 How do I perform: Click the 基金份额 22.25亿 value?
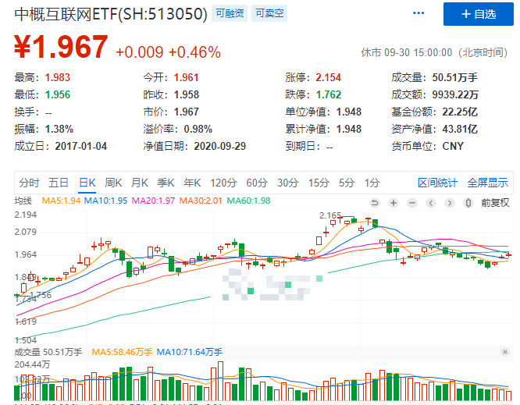460,112
